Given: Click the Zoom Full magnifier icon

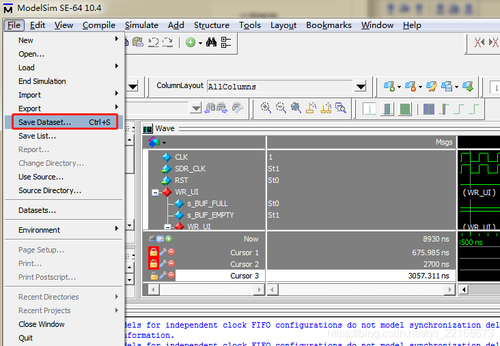Looking at the screenshot, I should tap(296, 108).
